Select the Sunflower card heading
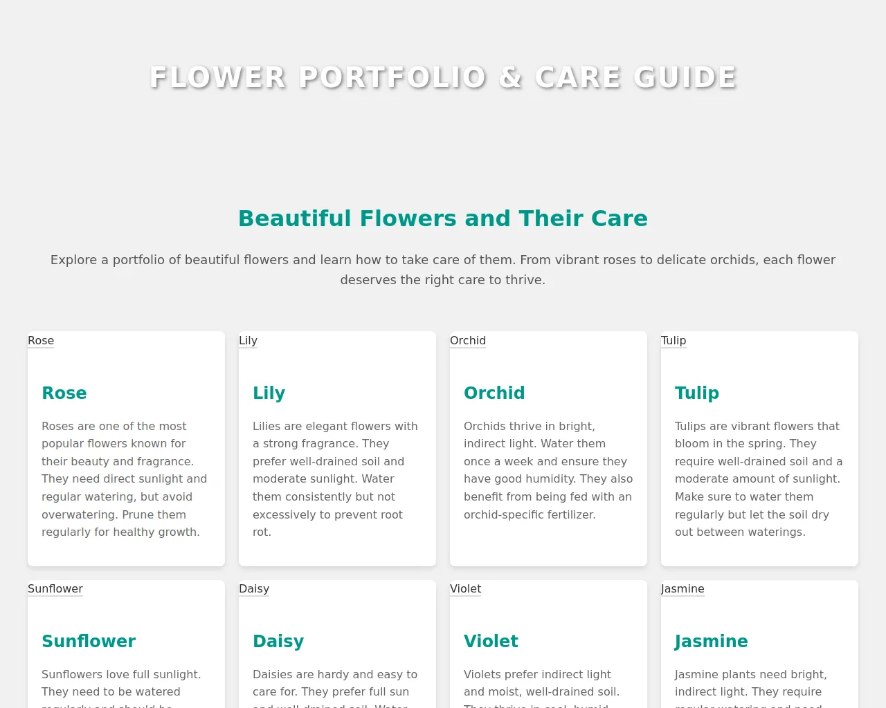Screen dimensions: 886x708 coord(89,641)
